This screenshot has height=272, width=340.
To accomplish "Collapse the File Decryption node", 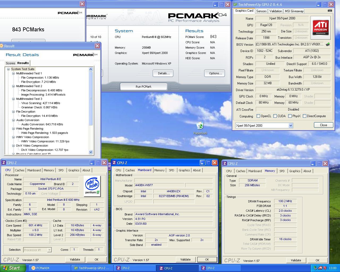I will pos(13,112).
